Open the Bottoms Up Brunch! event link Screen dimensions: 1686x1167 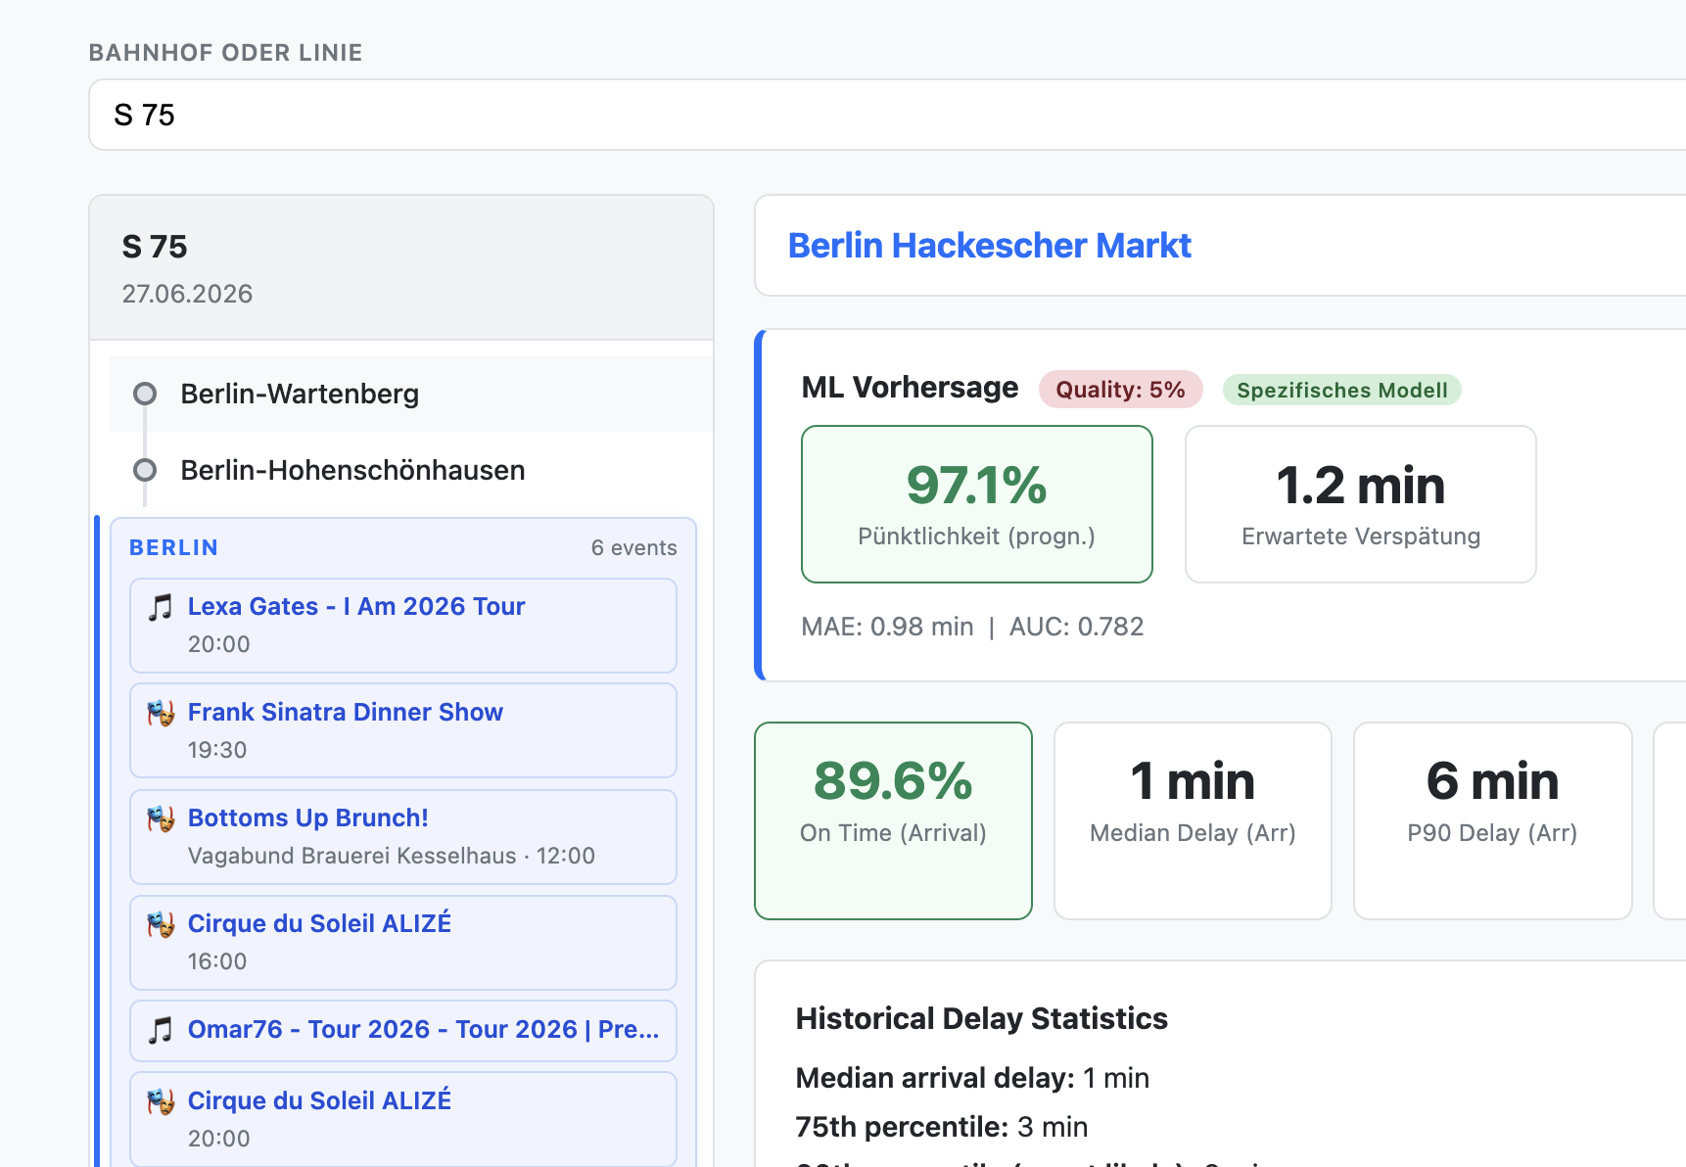pyautogui.click(x=307, y=818)
